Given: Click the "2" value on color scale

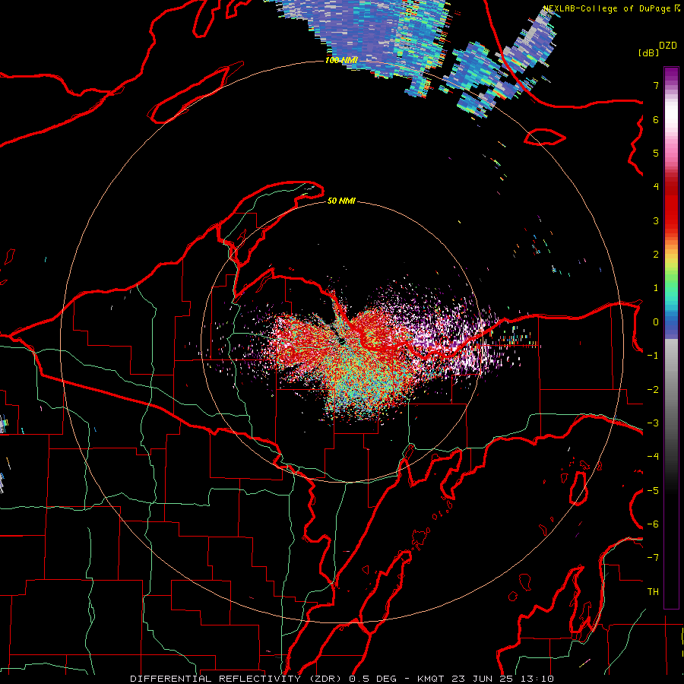Looking at the screenshot, I should [x=656, y=255].
